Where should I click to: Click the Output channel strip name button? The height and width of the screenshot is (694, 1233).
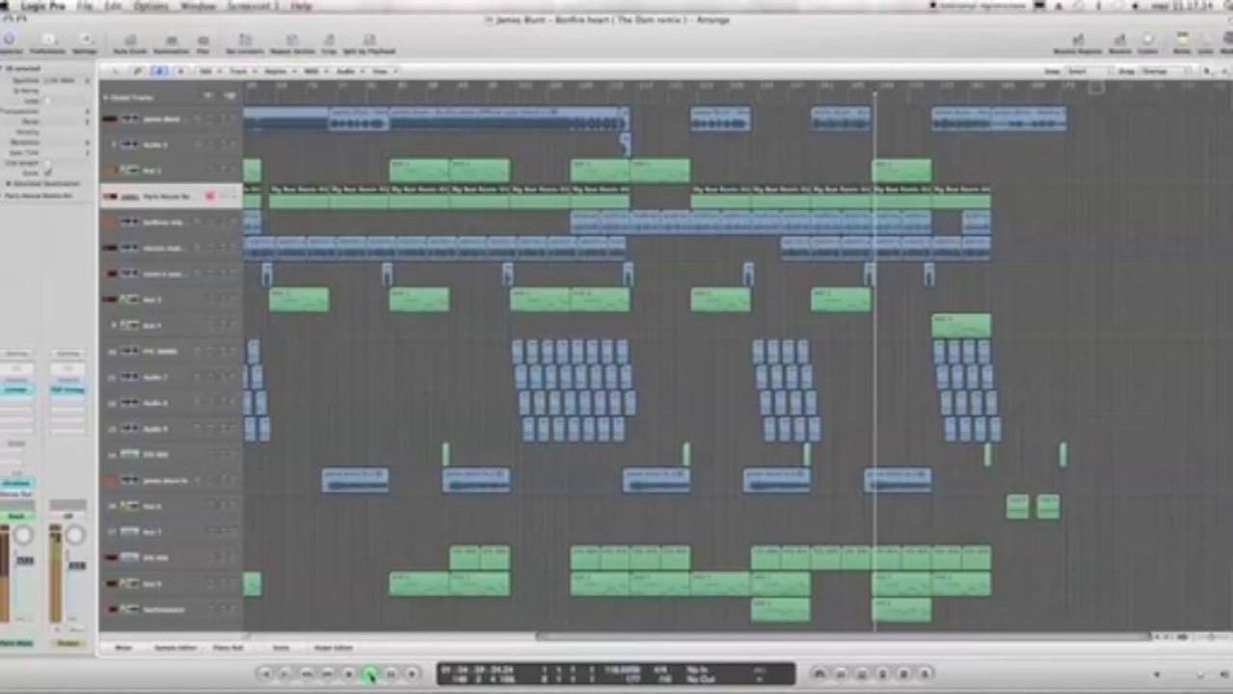point(67,643)
